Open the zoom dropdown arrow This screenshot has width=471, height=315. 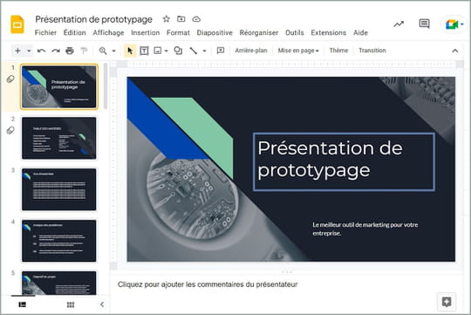click(x=114, y=51)
